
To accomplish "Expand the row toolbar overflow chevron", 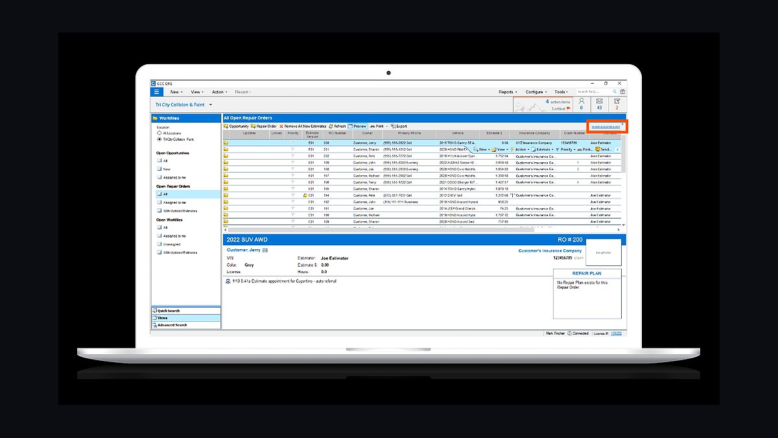I will tap(617, 149).
